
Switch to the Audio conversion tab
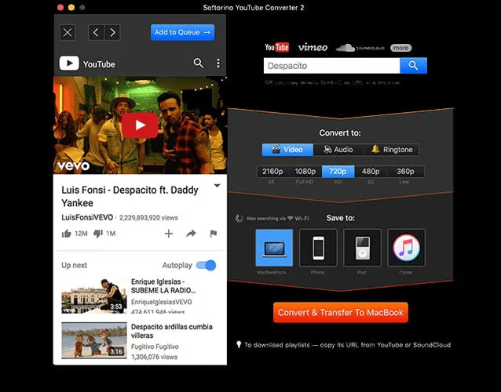click(x=338, y=150)
